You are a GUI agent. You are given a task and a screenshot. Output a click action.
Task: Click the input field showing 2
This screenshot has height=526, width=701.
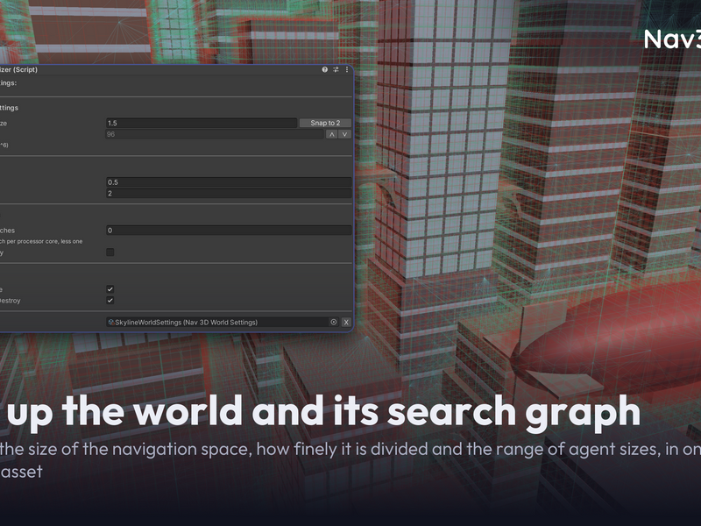coord(229,193)
